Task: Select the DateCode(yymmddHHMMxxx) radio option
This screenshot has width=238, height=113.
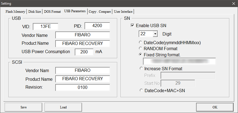Action: [141, 43]
